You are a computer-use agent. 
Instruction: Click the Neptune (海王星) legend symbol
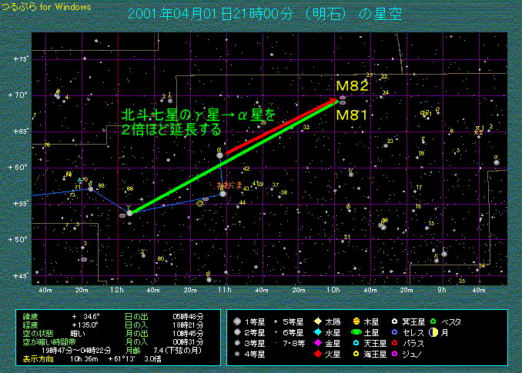[x=358, y=354]
